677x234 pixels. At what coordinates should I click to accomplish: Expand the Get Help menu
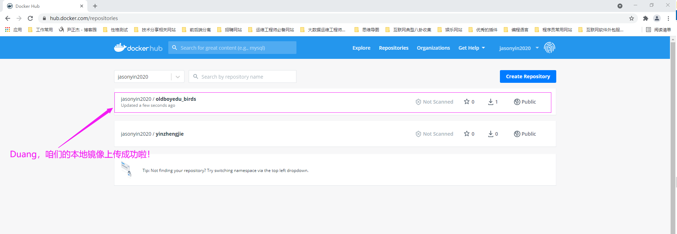pyautogui.click(x=471, y=48)
